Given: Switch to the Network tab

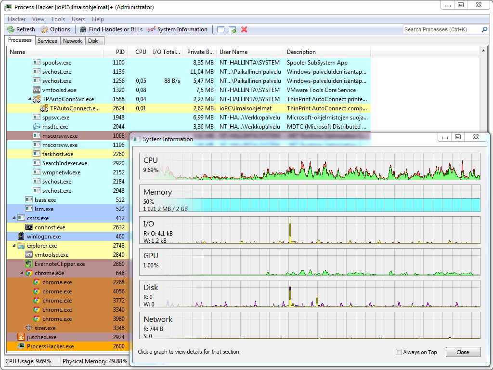Looking at the screenshot, I should pyautogui.click(x=72, y=41).
